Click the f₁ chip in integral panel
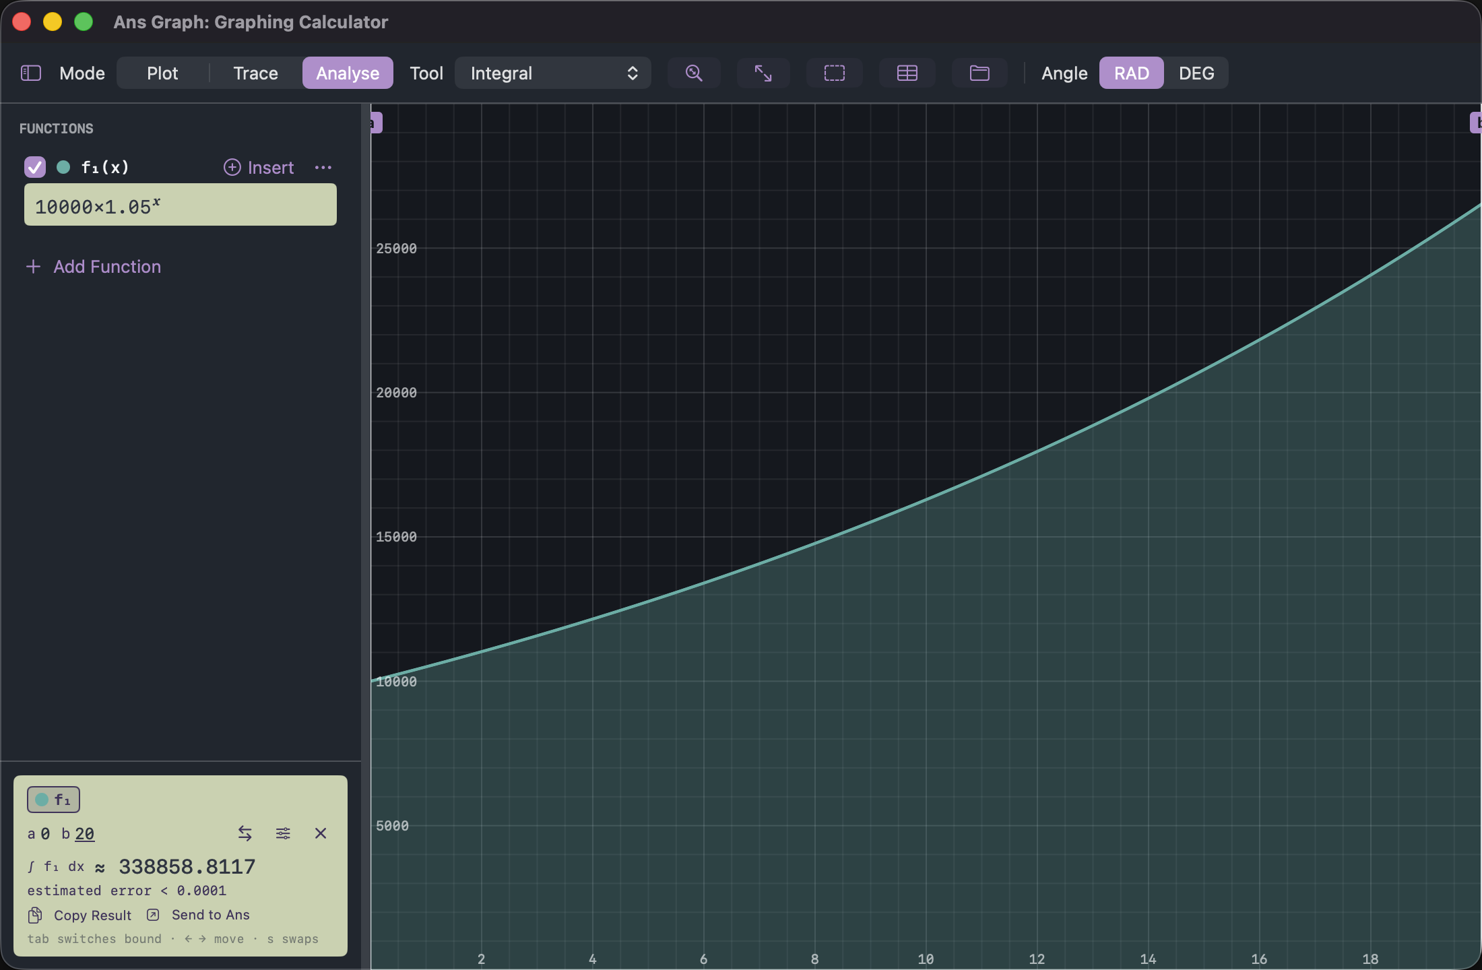The width and height of the screenshot is (1482, 970). pyautogui.click(x=53, y=800)
